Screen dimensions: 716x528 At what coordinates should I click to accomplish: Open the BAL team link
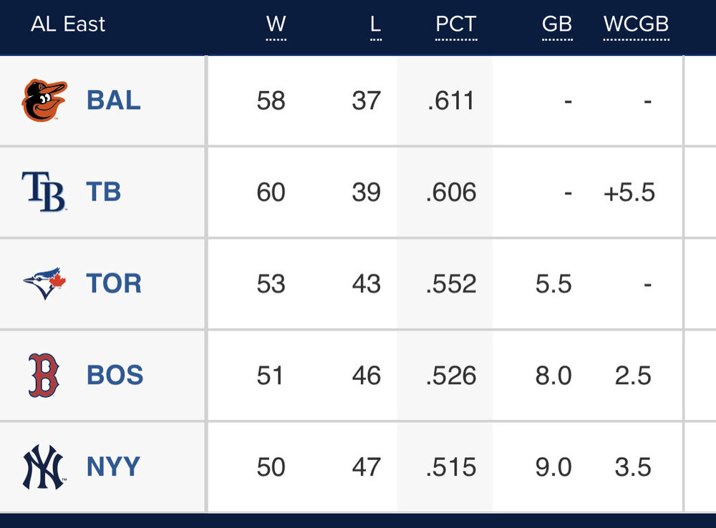tap(113, 101)
